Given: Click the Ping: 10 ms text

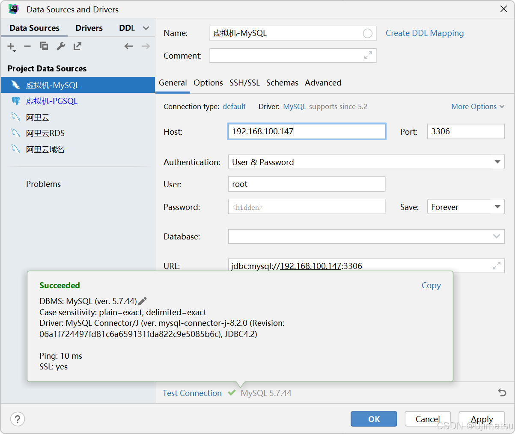Looking at the screenshot, I should point(61,356).
